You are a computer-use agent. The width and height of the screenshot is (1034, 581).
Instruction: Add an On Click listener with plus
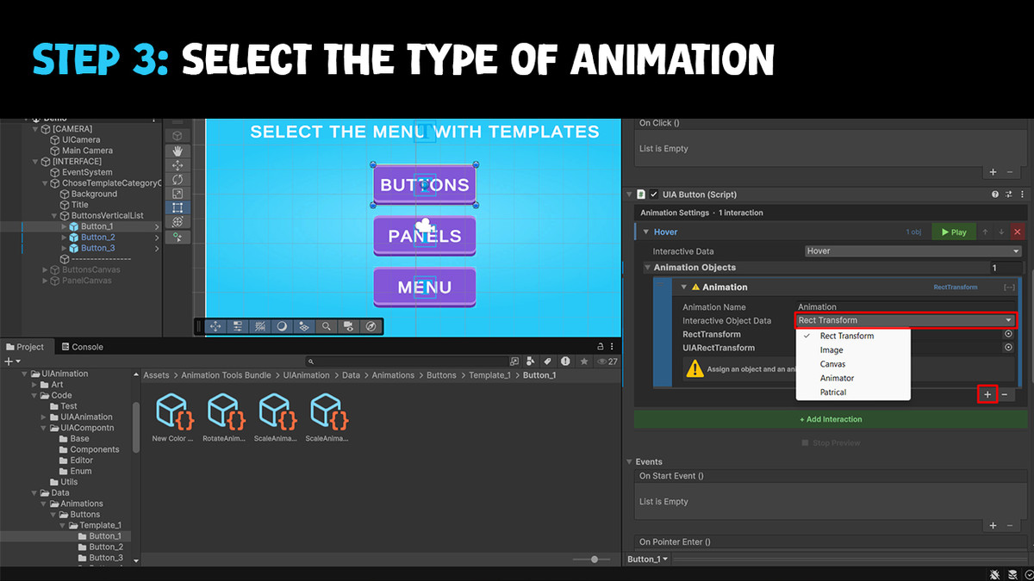(993, 172)
